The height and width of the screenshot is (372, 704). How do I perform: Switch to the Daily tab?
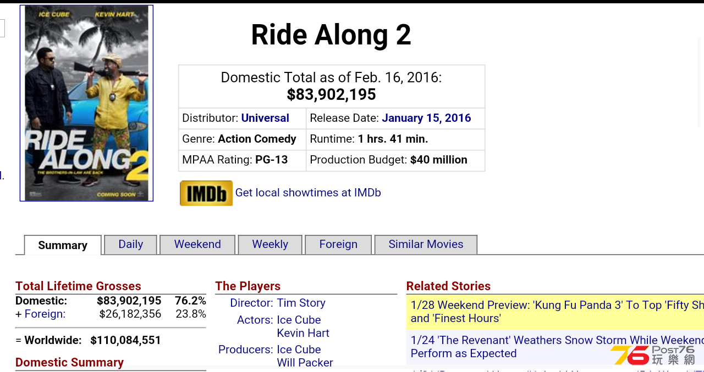click(x=131, y=245)
